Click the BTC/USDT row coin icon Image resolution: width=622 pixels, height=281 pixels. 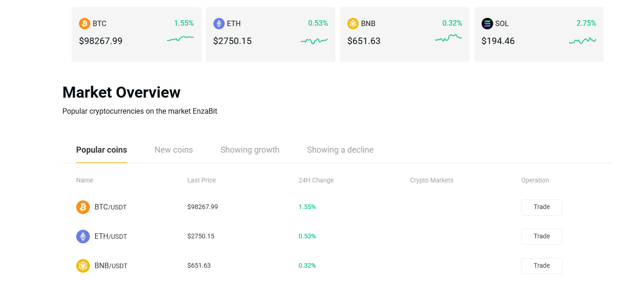[x=83, y=207]
